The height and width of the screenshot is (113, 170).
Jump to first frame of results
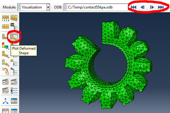tap(134, 7)
